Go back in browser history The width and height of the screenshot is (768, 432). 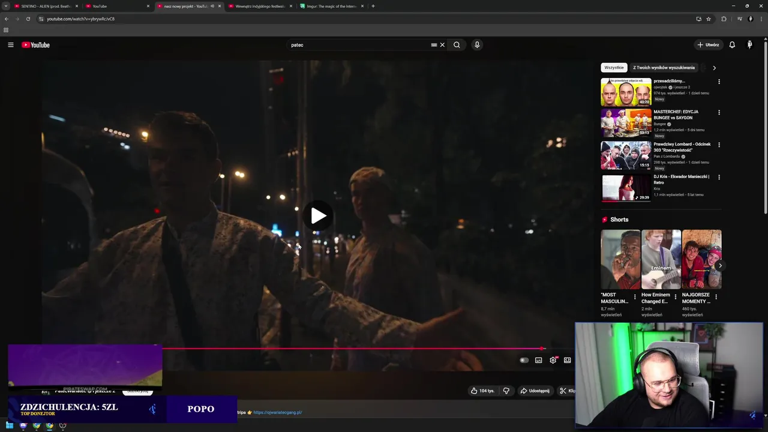click(x=7, y=19)
